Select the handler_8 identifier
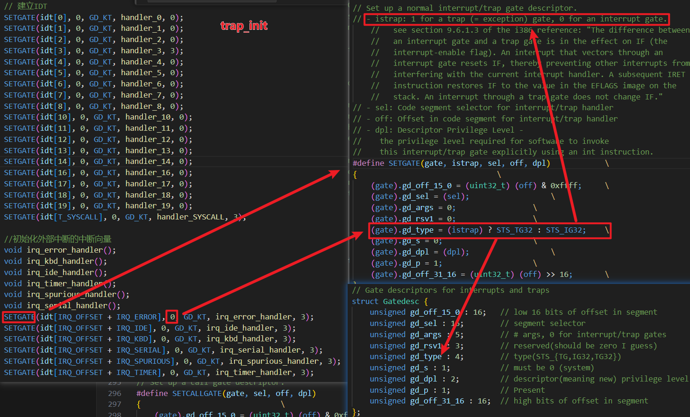 (141, 106)
